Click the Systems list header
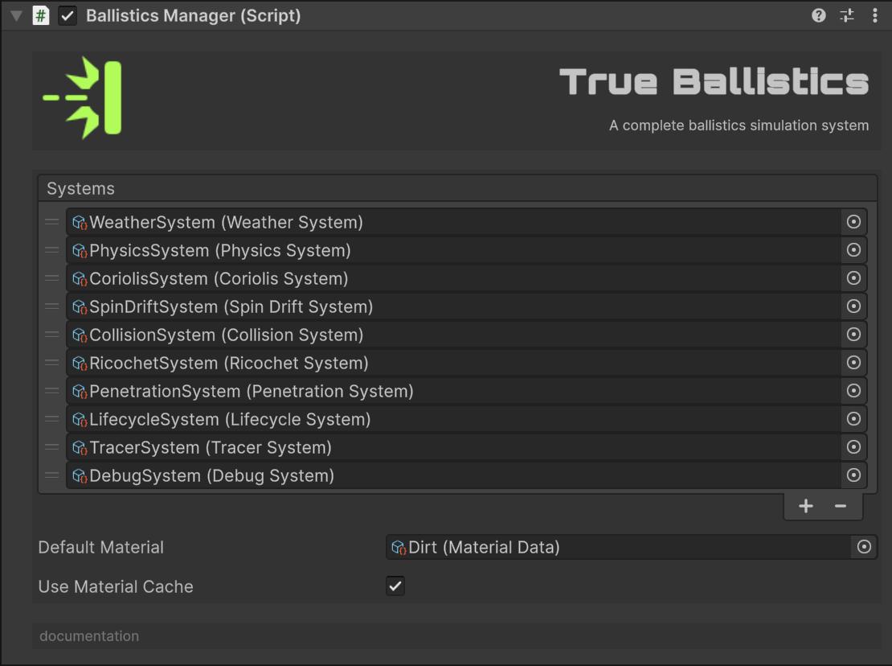The width and height of the screenshot is (892, 666). click(457, 188)
